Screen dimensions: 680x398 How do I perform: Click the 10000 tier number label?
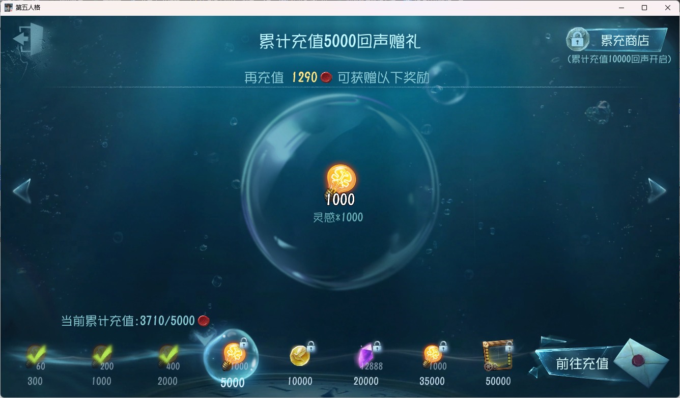tap(300, 381)
